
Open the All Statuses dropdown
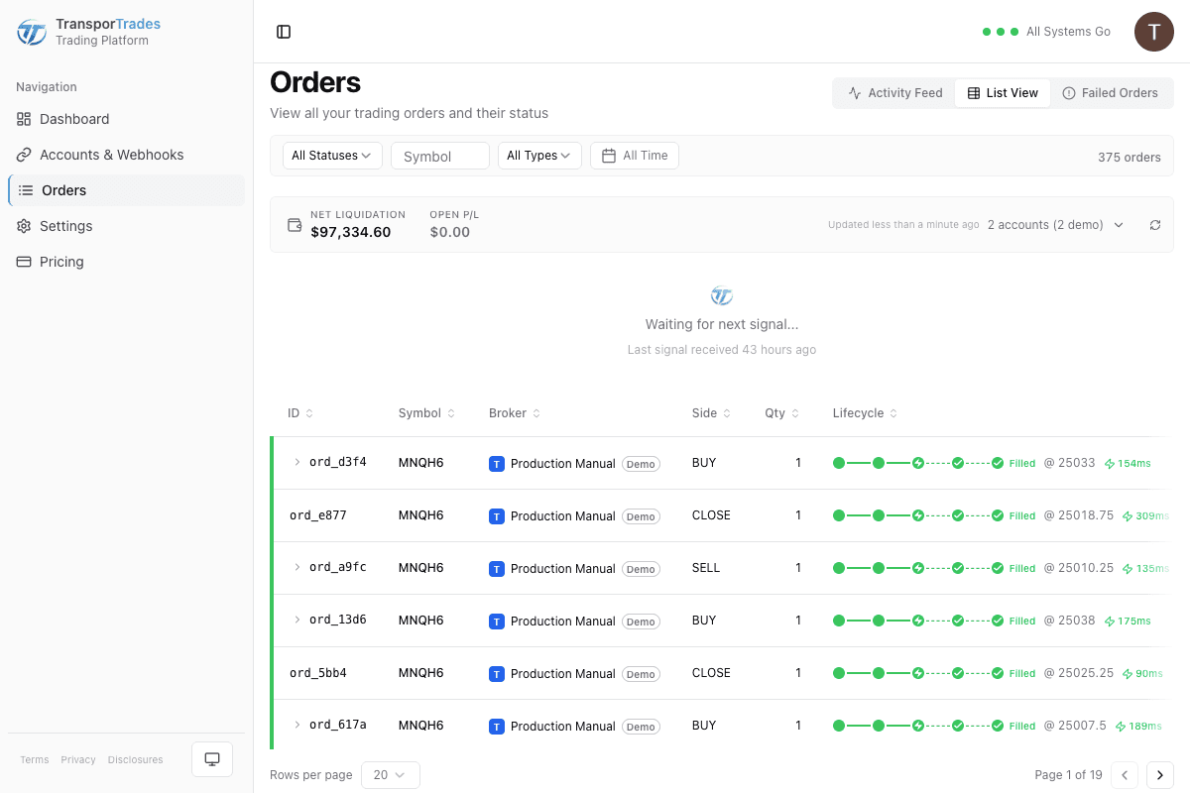(332, 156)
